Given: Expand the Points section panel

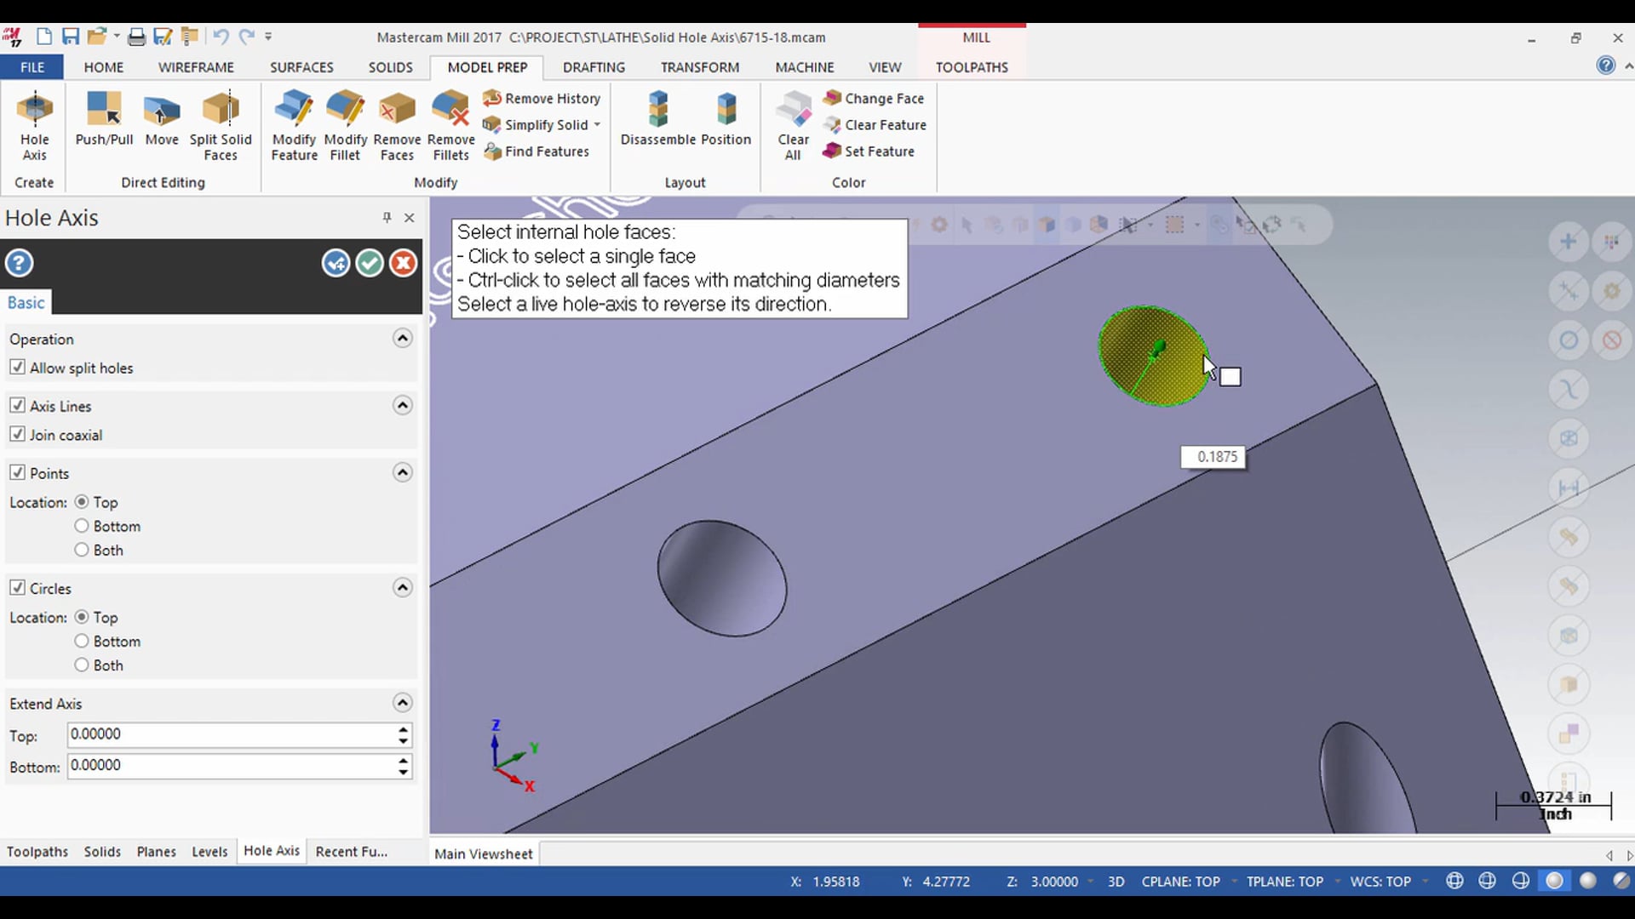Looking at the screenshot, I should coord(401,472).
